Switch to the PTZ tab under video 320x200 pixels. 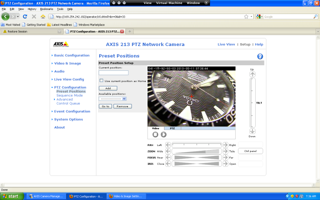point(172,128)
